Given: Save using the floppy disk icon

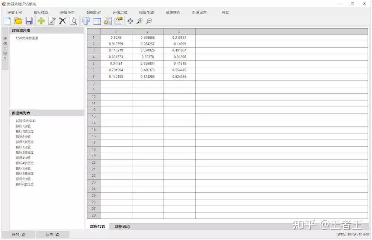Looking at the screenshot, I should click(x=29, y=21).
